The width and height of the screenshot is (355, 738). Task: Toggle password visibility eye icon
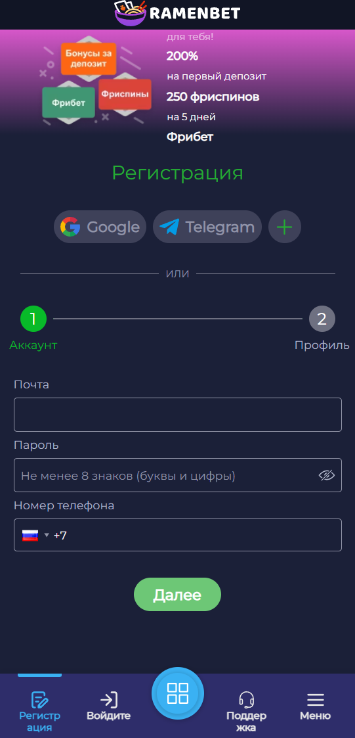coord(326,475)
